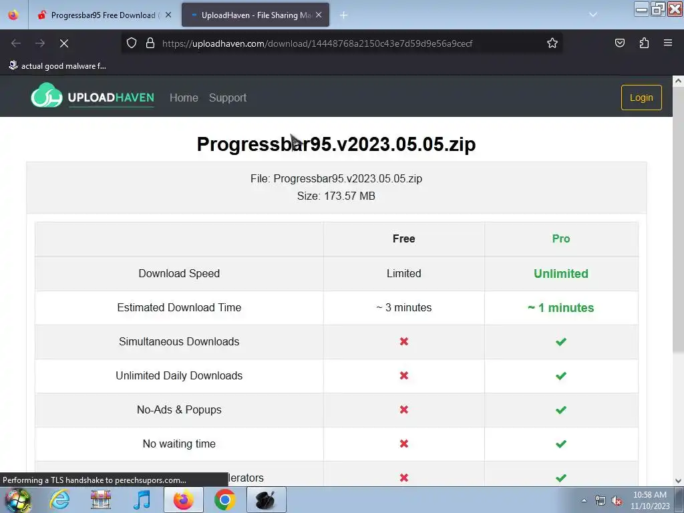The image size is (684, 513).
Task: Select the UploadHaven File Sharing tab
Action: (256, 15)
